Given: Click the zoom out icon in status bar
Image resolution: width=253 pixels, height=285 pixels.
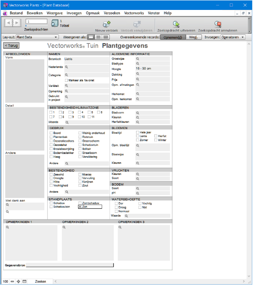Looking at the screenshot, I should 12,281.
